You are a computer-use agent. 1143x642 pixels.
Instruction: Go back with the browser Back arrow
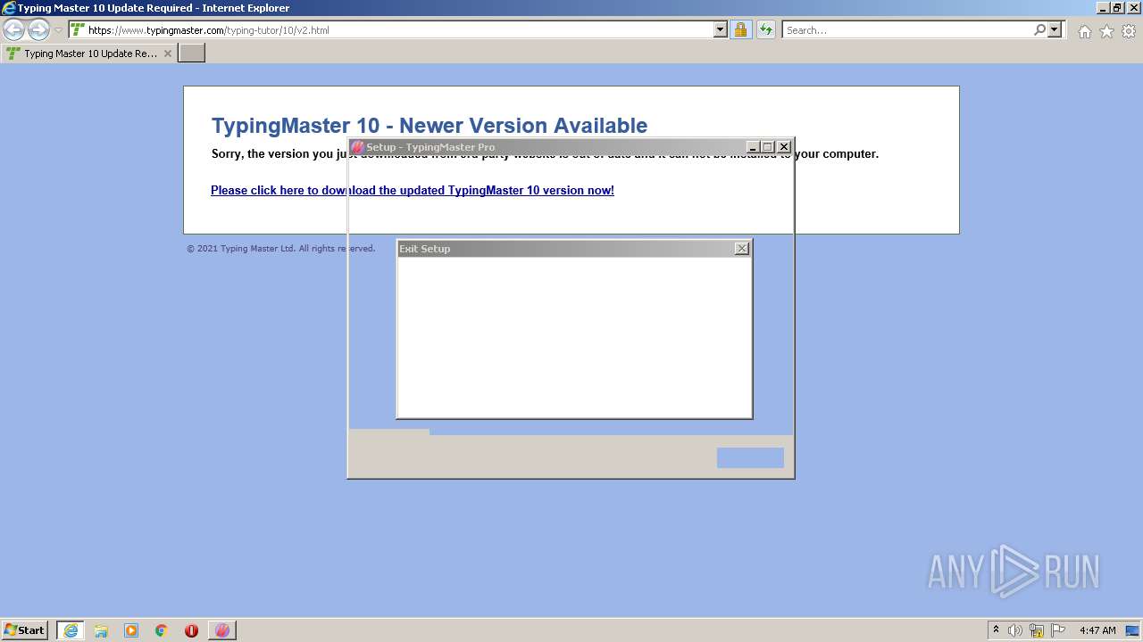[14, 30]
